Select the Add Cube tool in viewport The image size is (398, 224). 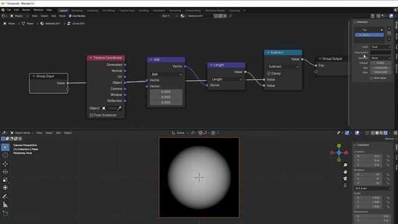pyautogui.click(x=5, y=213)
